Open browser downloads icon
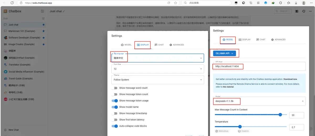Image resolution: width=315 pixels, height=136 pixels. tap(296, 3)
